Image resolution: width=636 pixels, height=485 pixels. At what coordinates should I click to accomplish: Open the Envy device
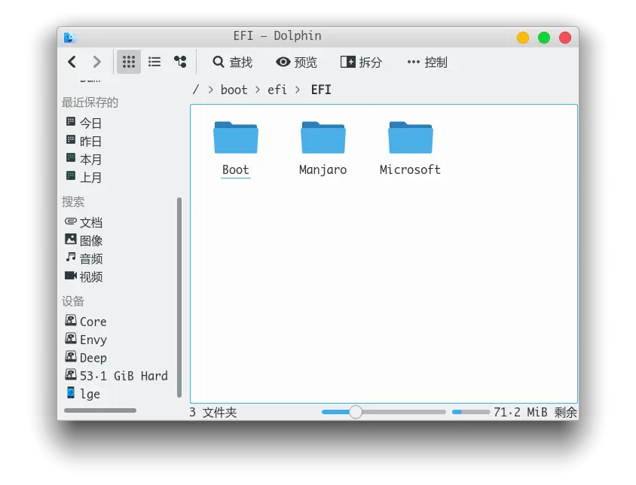tap(93, 340)
